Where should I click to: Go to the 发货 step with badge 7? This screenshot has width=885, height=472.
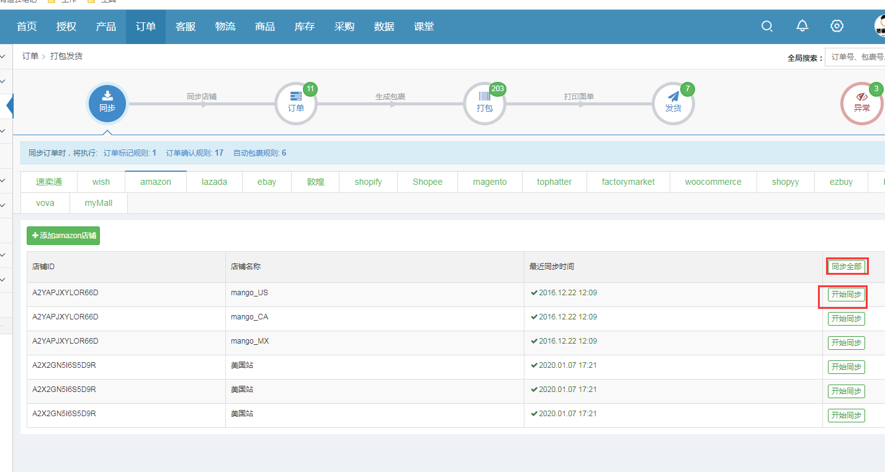(673, 103)
